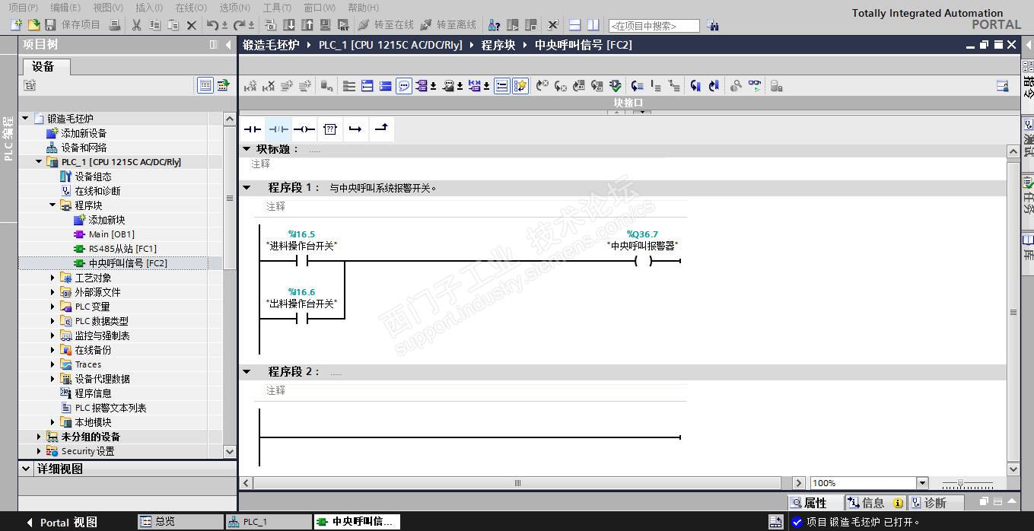This screenshot has height=531, width=1034.
Task: Open the 项目 menu
Action: (x=23, y=8)
